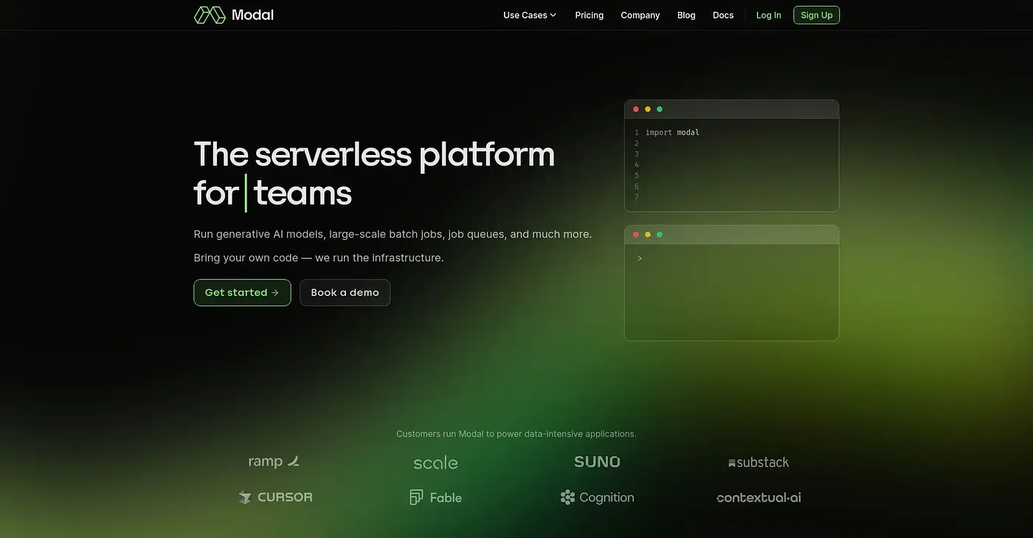The image size is (1033, 538).
Task: Click the Cognition customer logo
Action: pos(597,497)
